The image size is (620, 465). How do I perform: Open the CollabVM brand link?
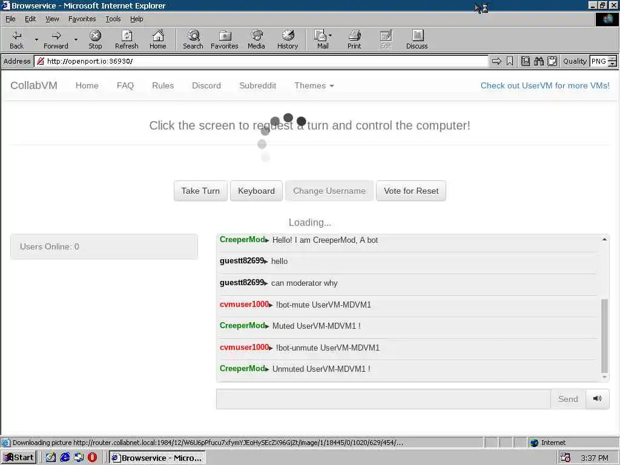click(34, 85)
